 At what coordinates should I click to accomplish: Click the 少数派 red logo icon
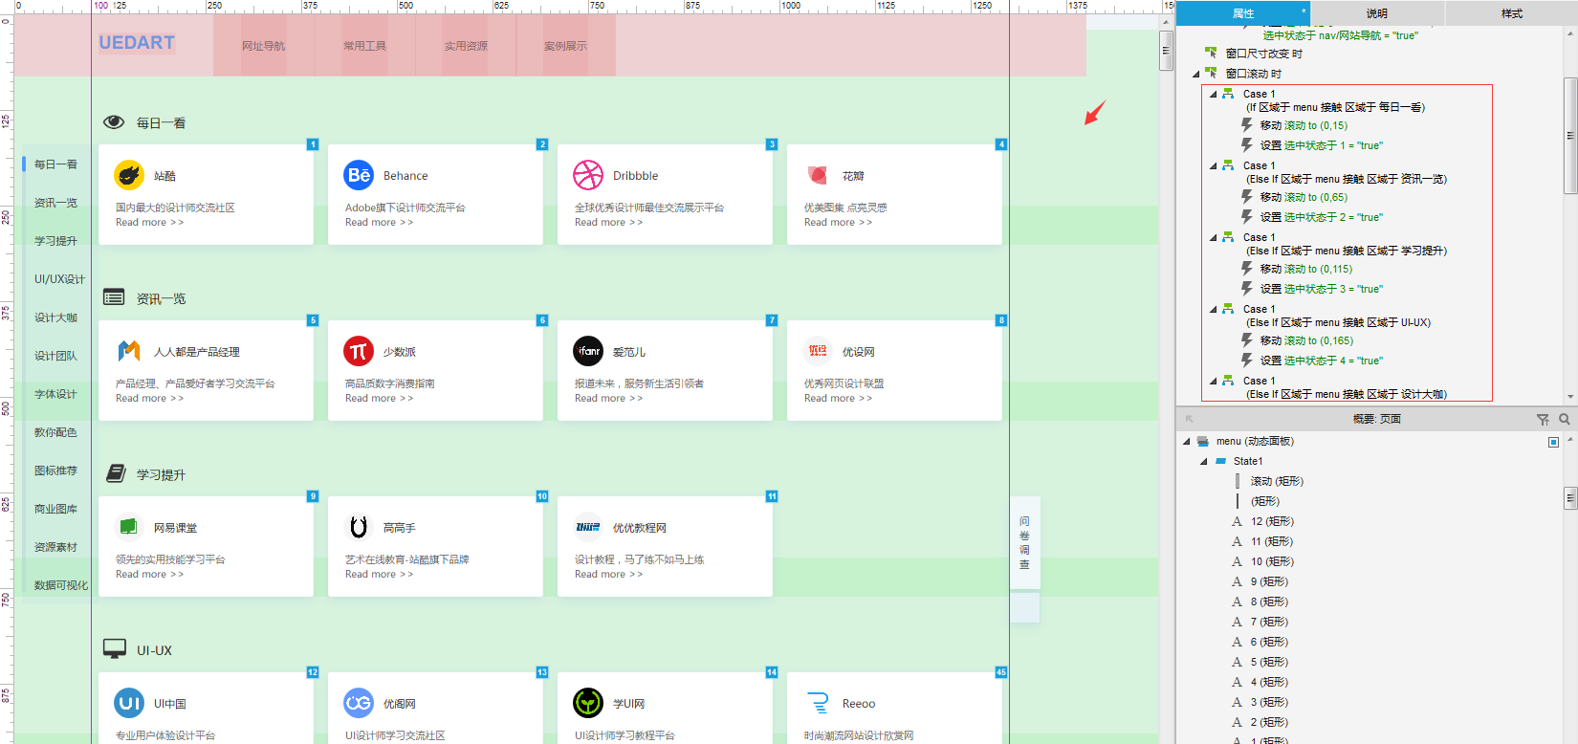359,351
